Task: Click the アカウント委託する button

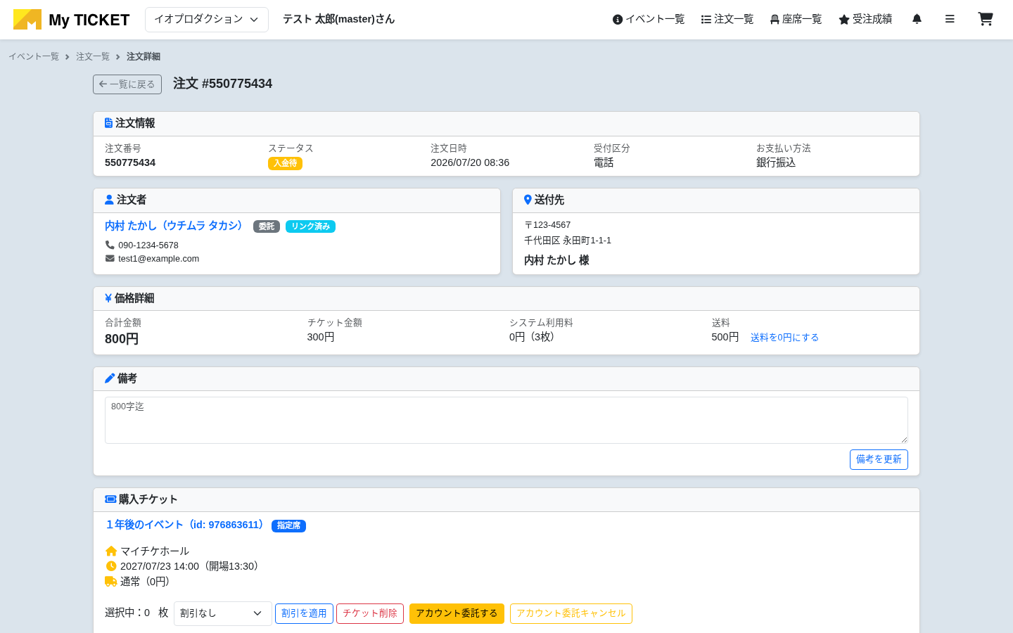Action: point(457,613)
